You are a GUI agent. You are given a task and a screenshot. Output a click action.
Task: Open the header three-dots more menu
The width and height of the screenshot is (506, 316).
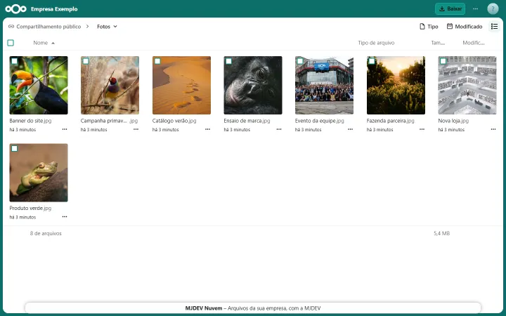[475, 9]
